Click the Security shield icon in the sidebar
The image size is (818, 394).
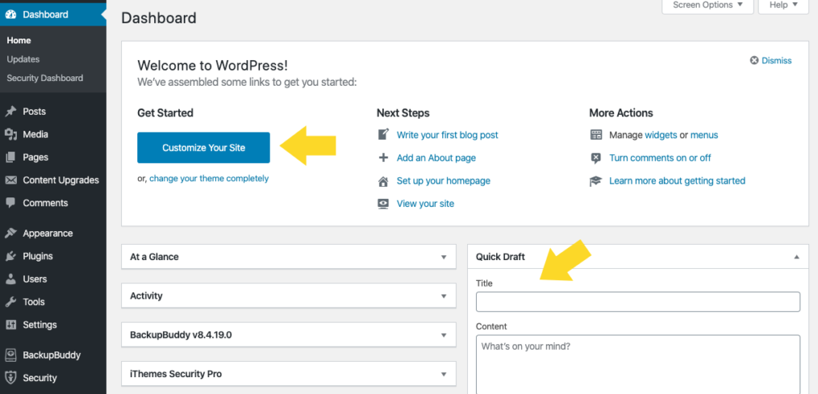10,378
